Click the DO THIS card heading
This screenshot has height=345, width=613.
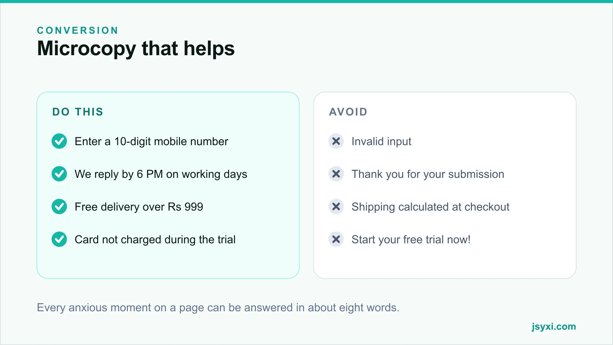point(78,112)
